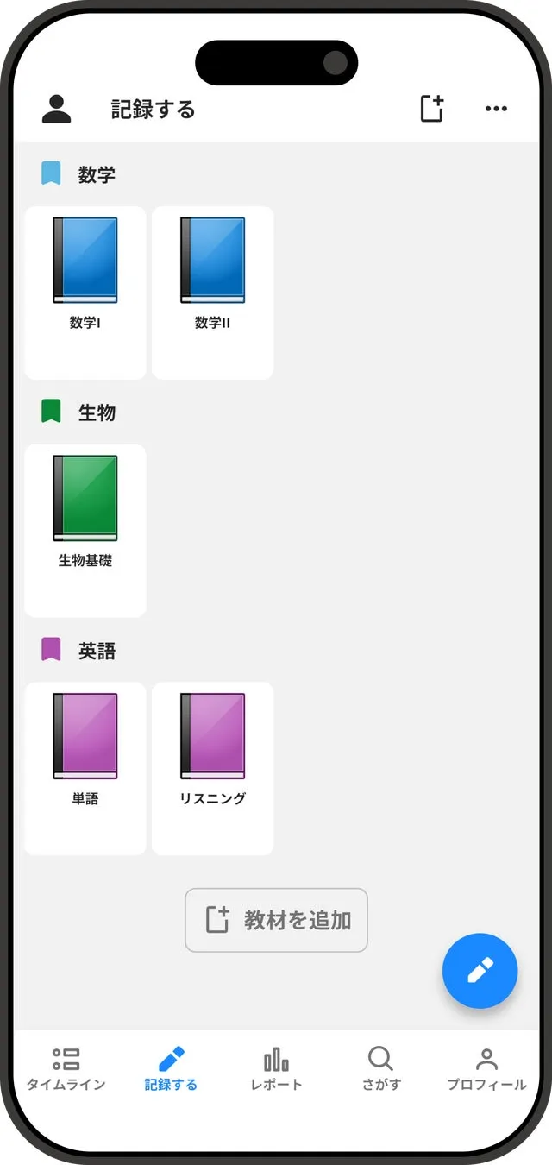Open the add-material icon in the top bar

[x=431, y=108]
